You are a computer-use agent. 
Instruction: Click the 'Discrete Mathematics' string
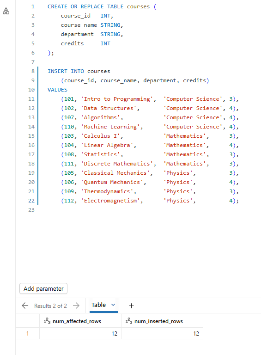pos(117,164)
